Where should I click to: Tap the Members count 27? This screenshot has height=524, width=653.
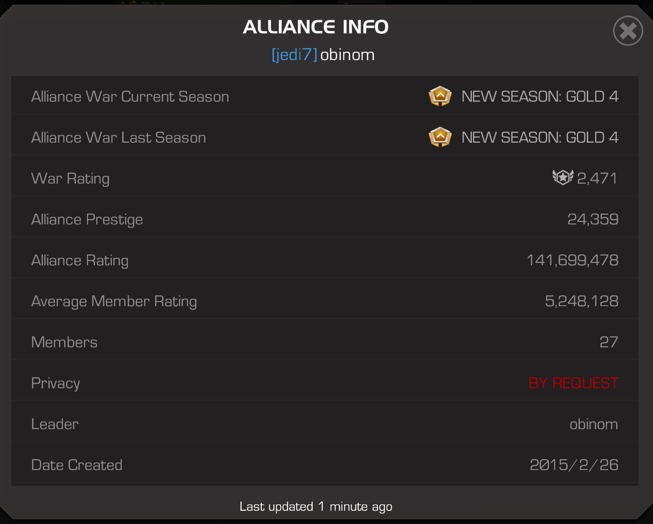609,342
